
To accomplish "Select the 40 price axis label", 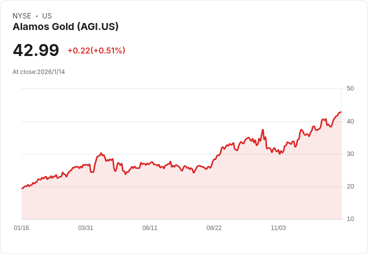I will pos(350,121).
